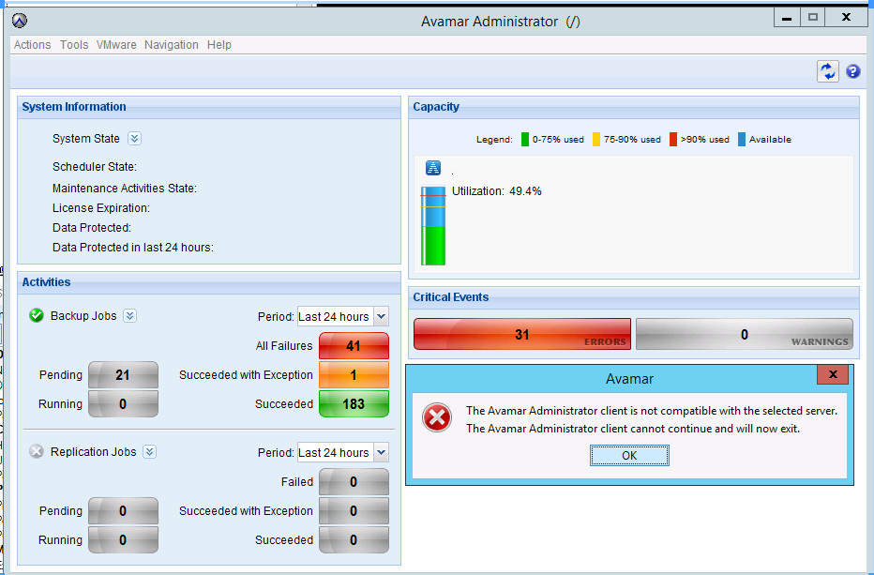This screenshot has width=874, height=575.
Task: Close the Avamar Administrator window
Action: tap(846, 18)
